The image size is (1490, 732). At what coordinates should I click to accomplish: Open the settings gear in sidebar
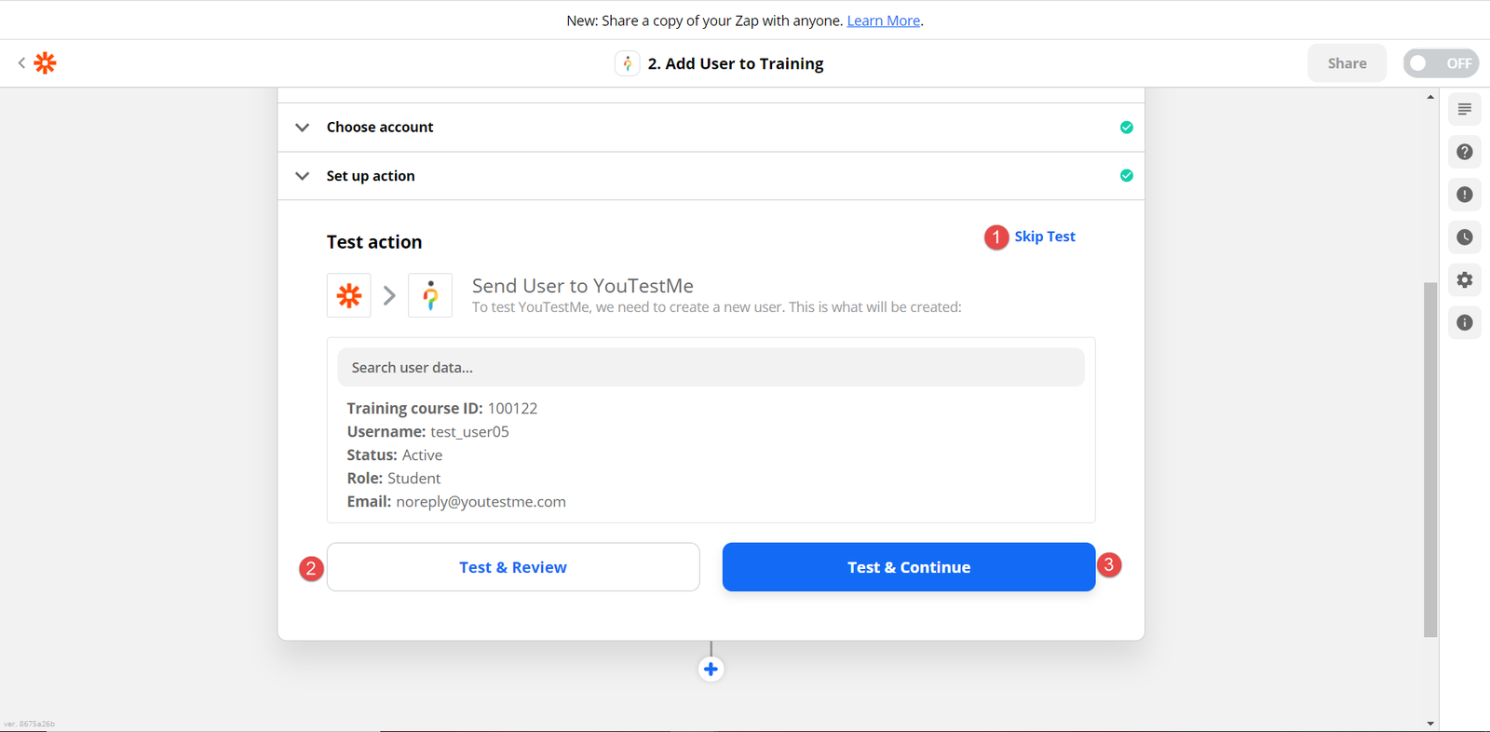1464,280
